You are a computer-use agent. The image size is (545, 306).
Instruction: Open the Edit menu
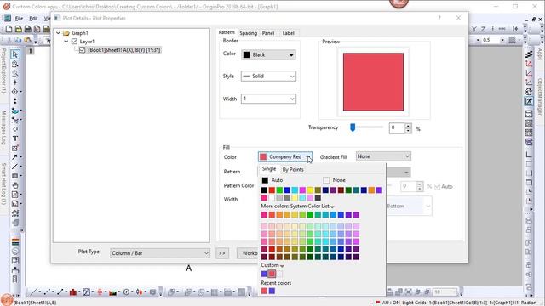click(33, 18)
